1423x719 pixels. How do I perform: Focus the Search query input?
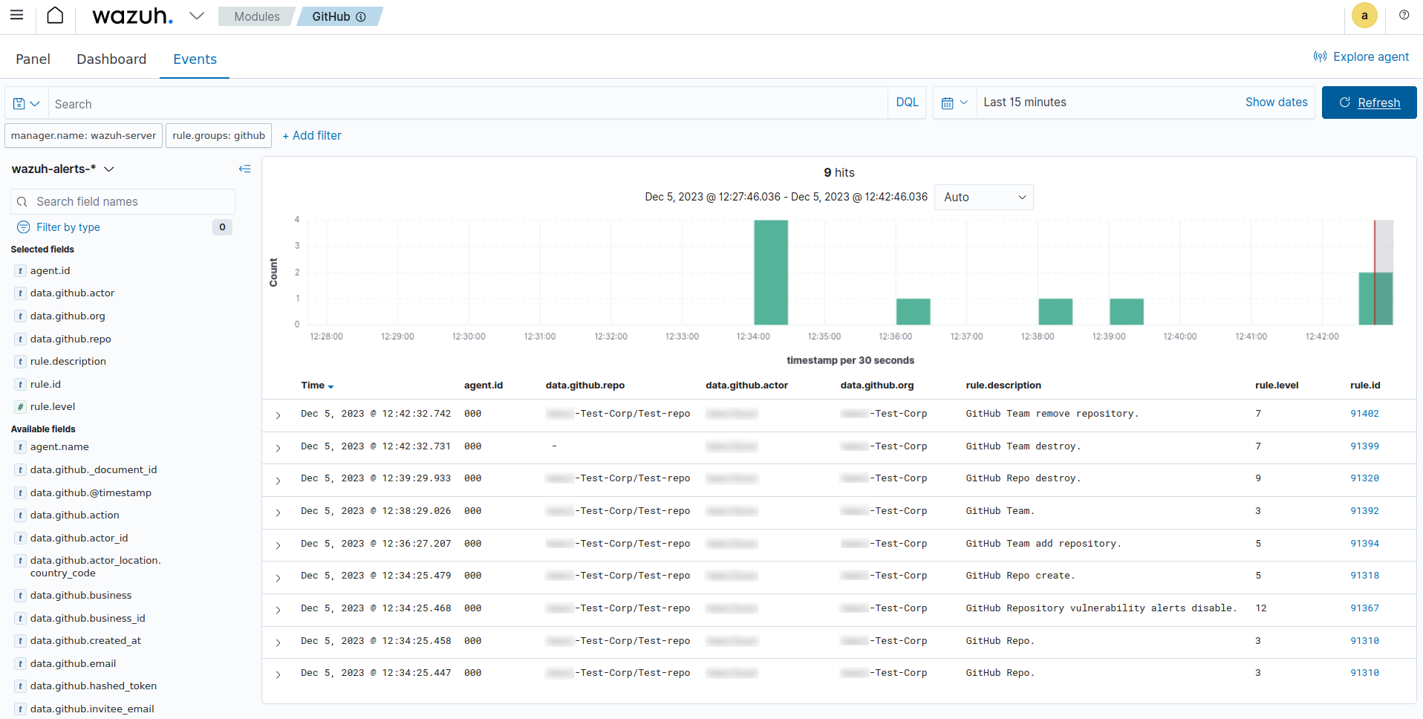468,104
